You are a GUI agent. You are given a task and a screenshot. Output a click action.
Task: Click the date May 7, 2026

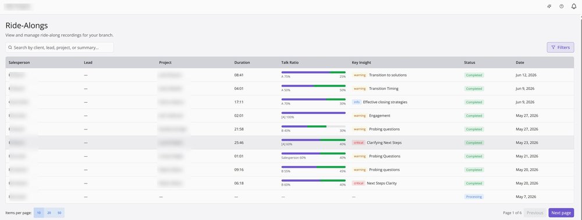526,197
